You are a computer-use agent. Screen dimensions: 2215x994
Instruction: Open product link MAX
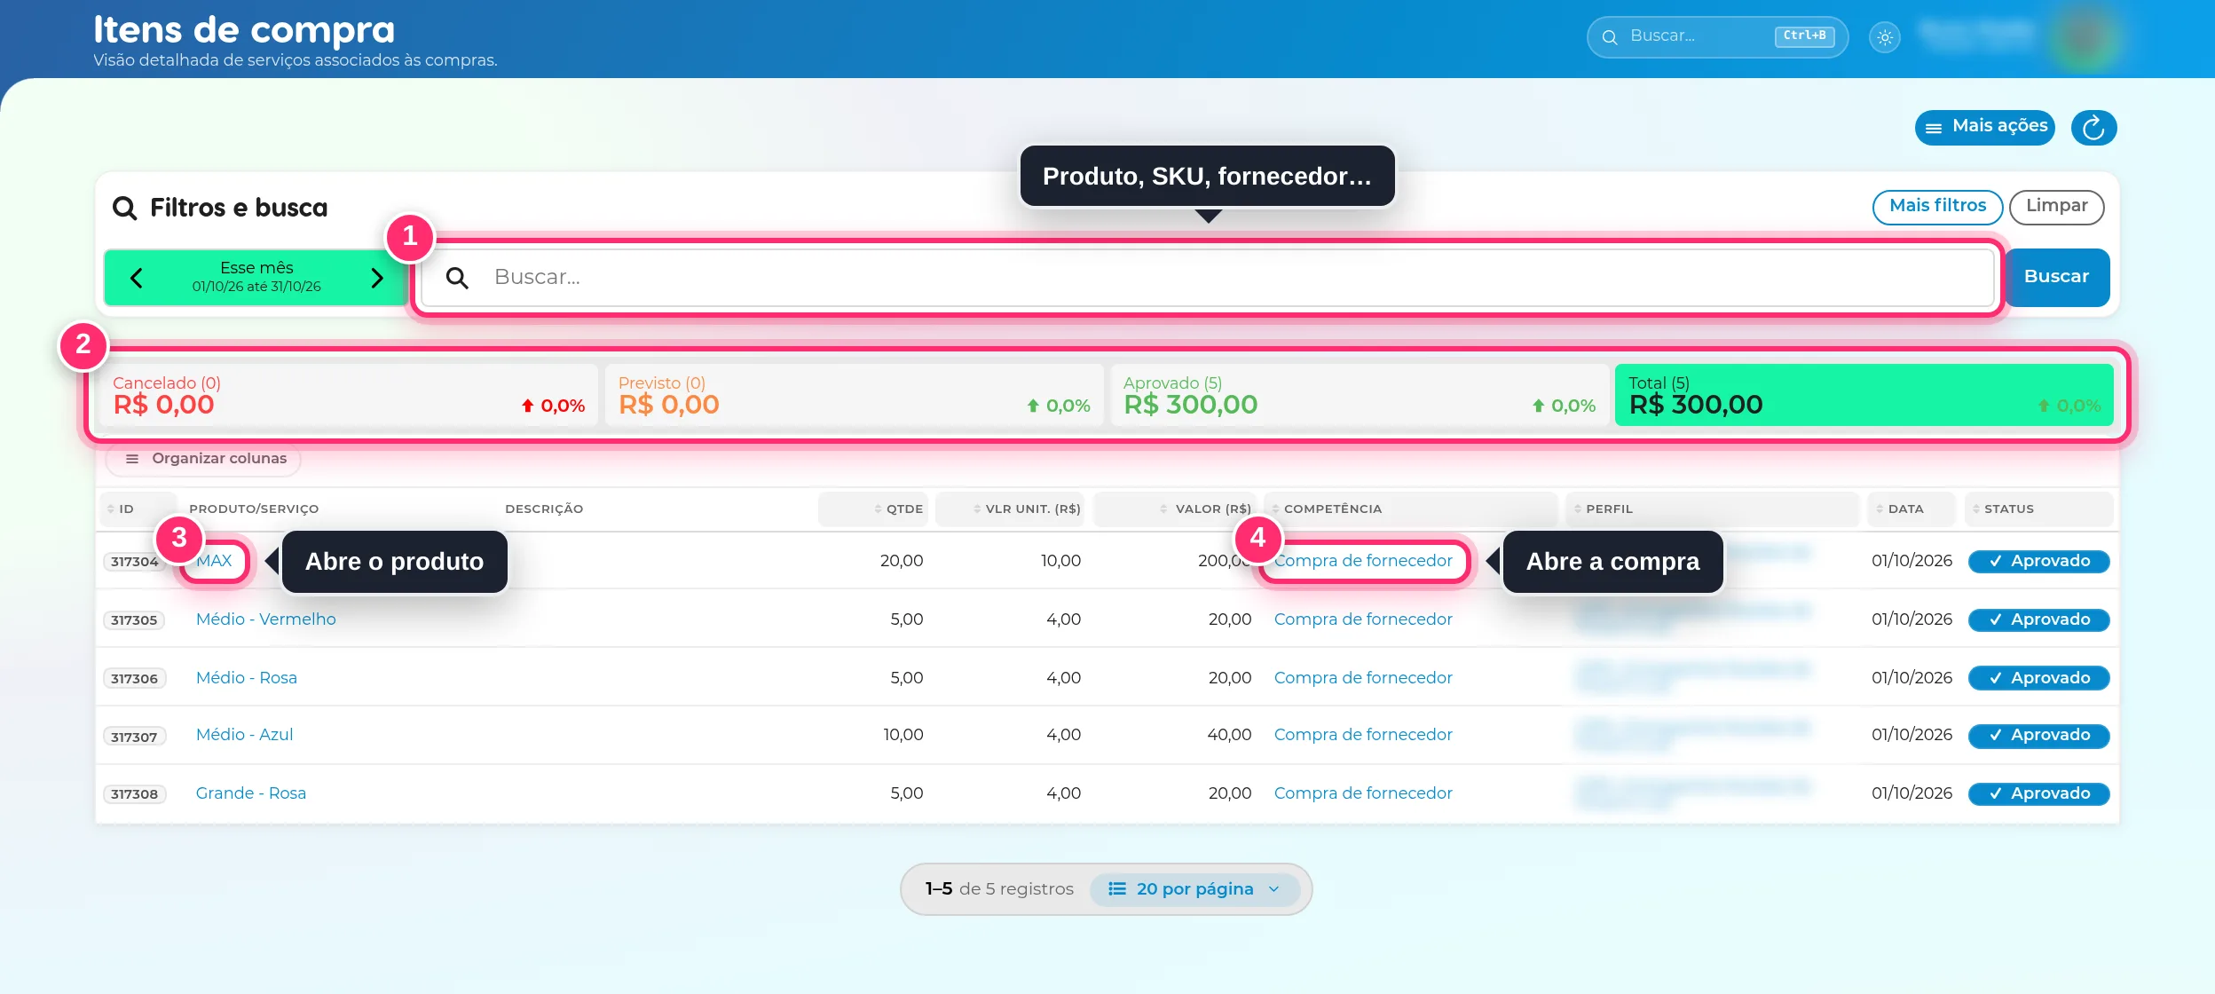214,561
